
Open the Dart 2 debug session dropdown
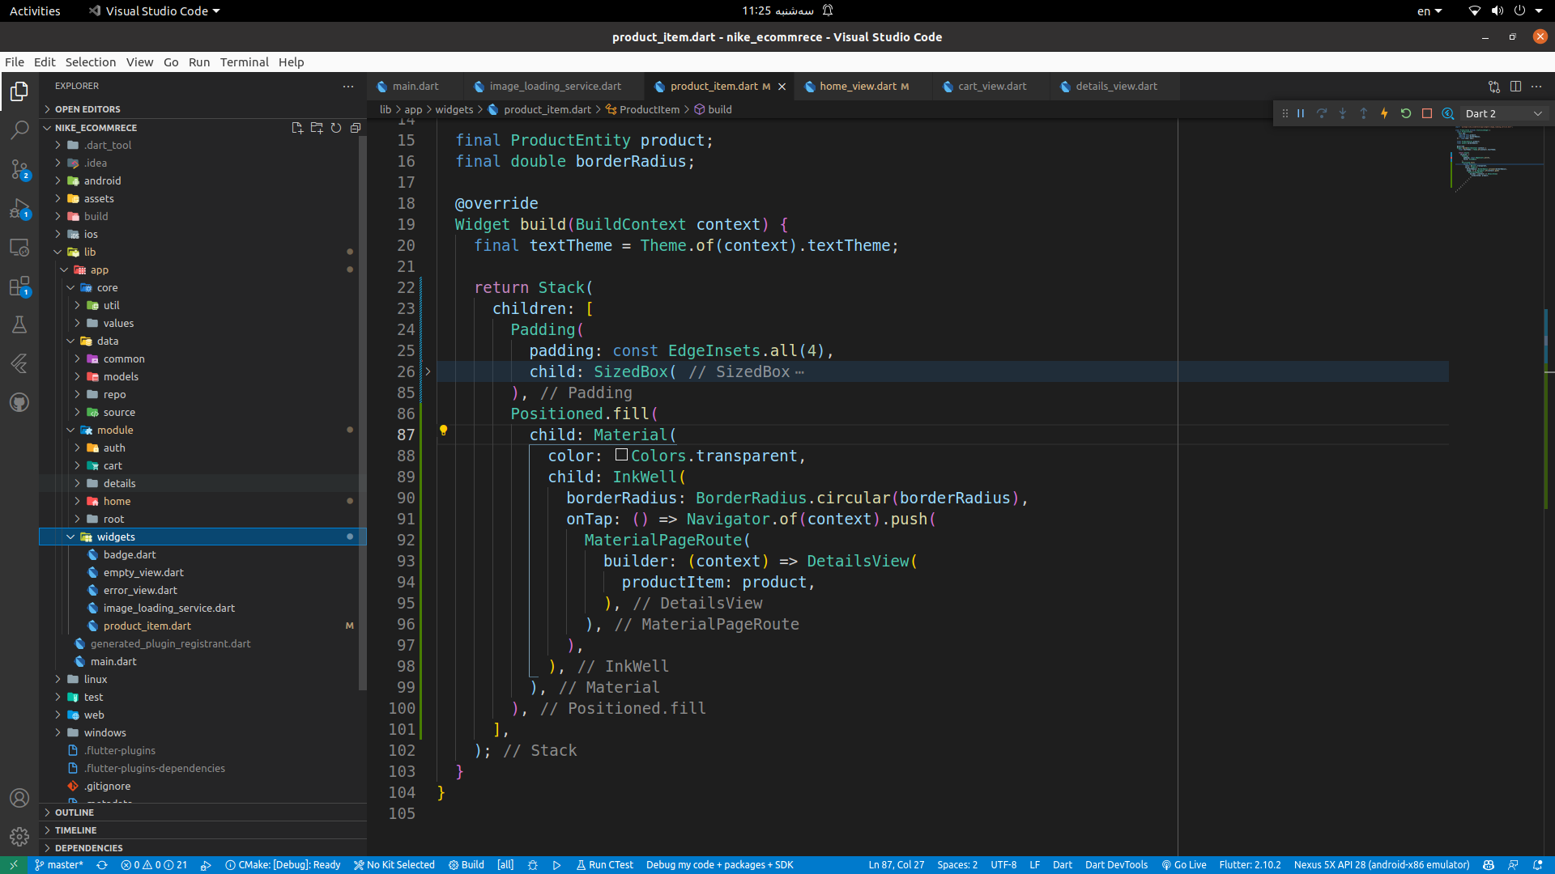click(1503, 114)
